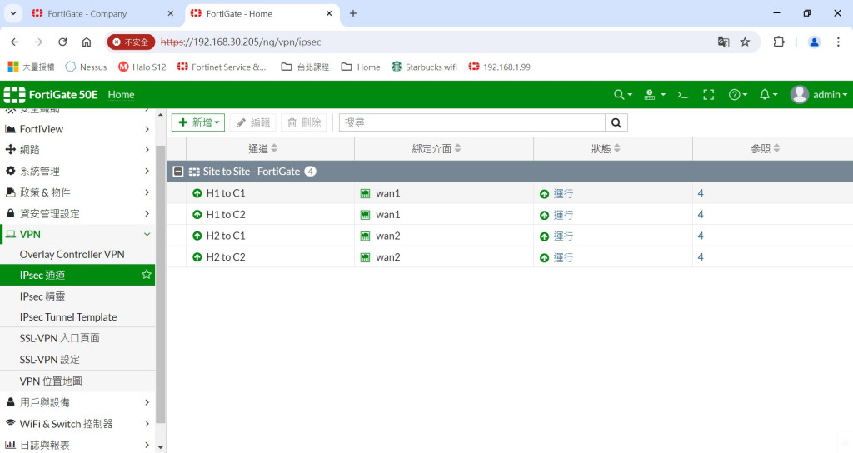853x453 pixels.
Task: Favorite the IPsec 通道 star icon
Action: [147, 275]
